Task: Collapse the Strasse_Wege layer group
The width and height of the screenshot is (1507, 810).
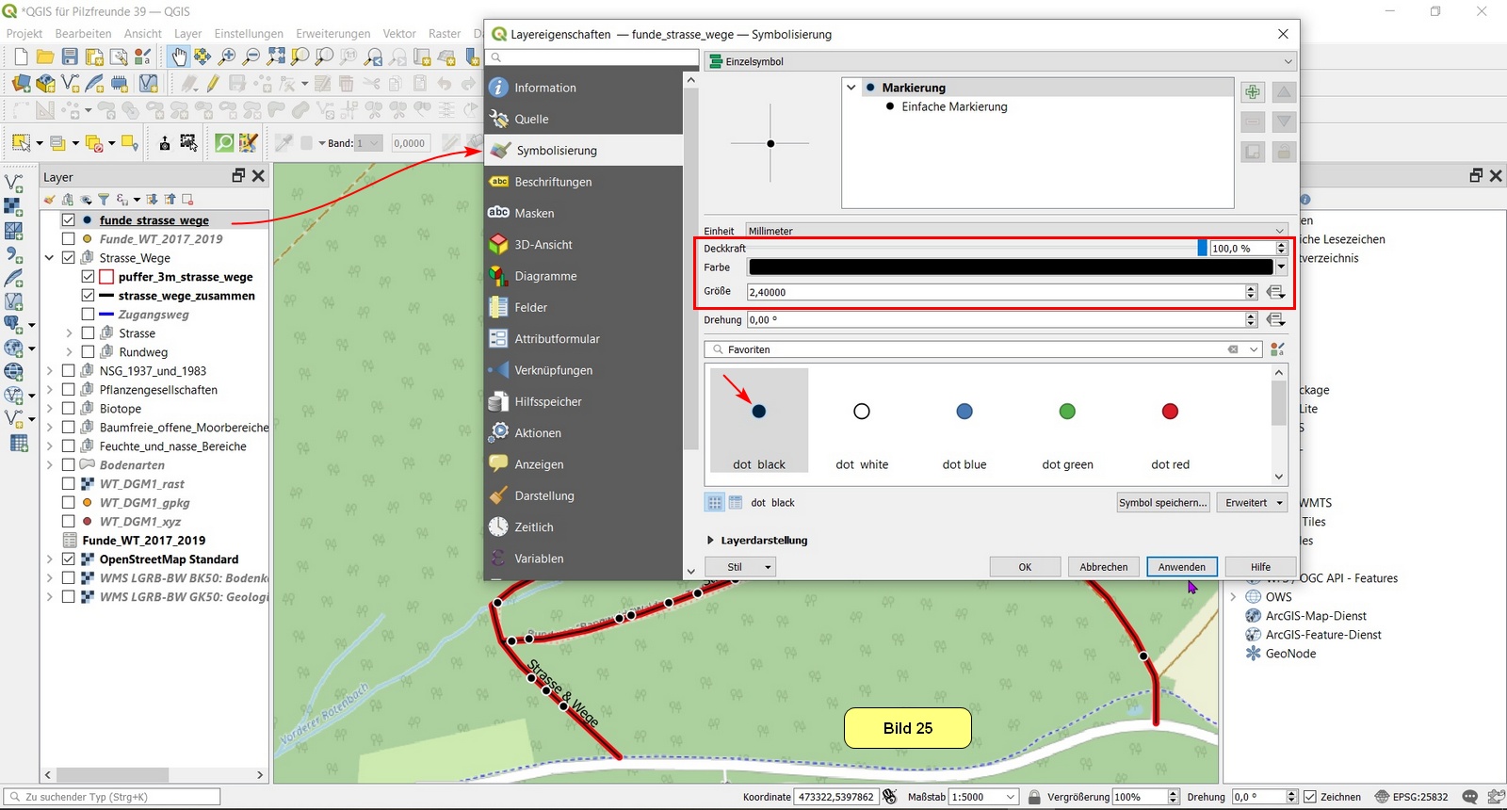Action: (x=50, y=258)
